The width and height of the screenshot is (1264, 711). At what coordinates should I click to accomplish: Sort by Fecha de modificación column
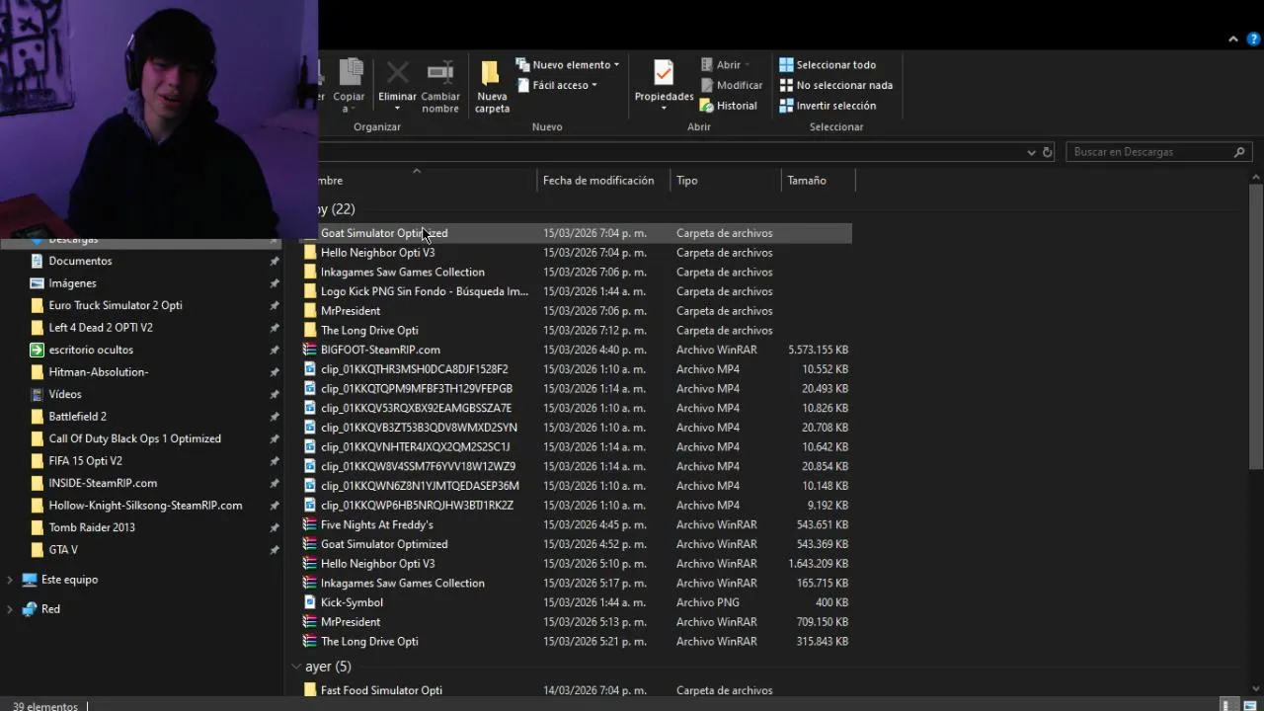click(x=598, y=181)
